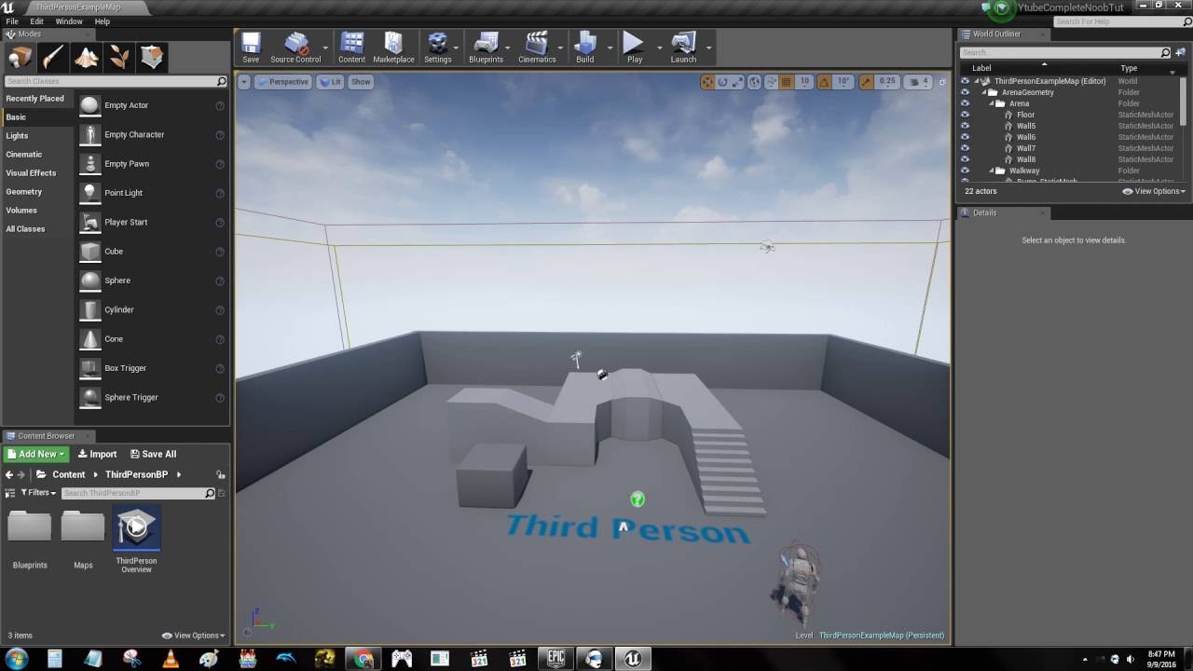This screenshot has width=1193, height=671.
Task: Click the Import button in Content Browser
Action: point(97,454)
